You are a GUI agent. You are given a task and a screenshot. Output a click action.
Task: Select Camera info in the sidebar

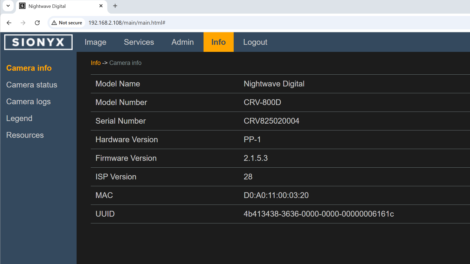tap(29, 68)
